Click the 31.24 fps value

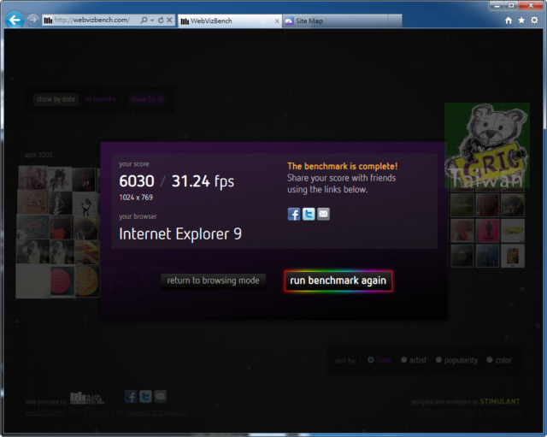[203, 181]
